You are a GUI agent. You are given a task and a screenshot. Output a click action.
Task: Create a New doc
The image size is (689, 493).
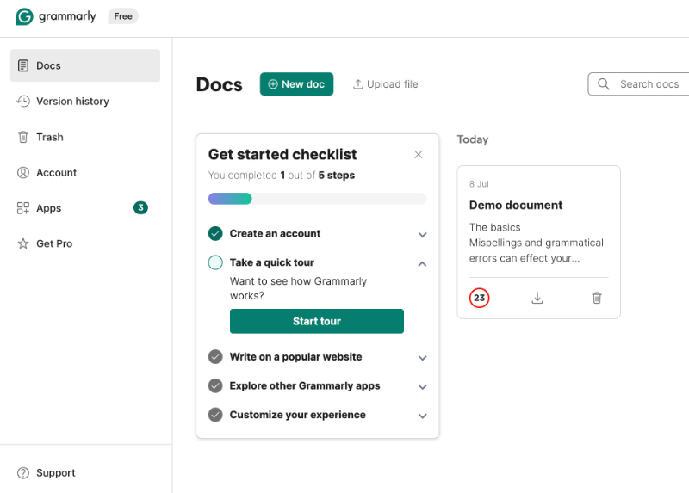coord(296,83)
